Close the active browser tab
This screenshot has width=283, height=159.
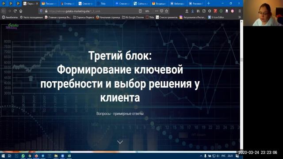coord(37,4)
